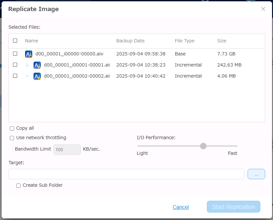Sort files by the Name column header
Viewport: 273px width, 220px height.
32,41
